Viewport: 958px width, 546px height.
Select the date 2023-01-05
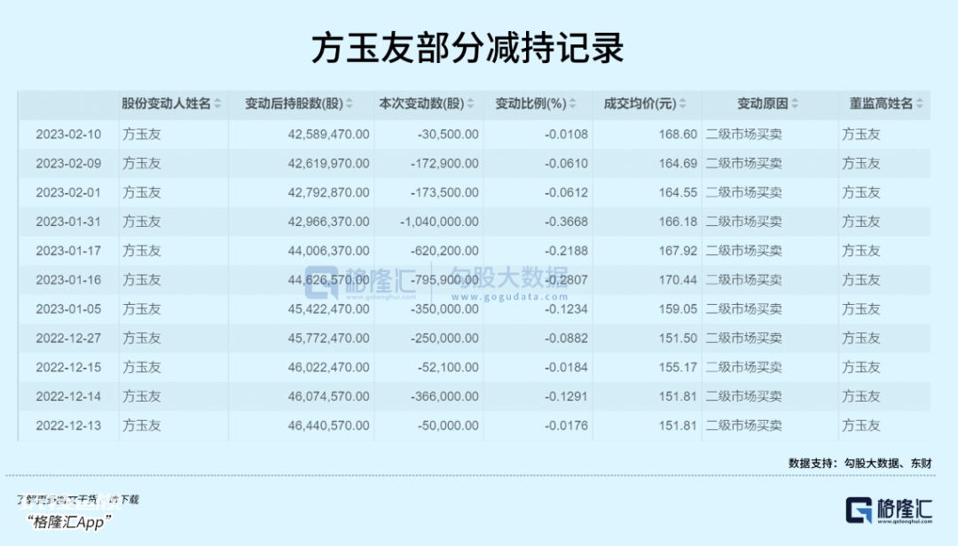tap(68, 309)
